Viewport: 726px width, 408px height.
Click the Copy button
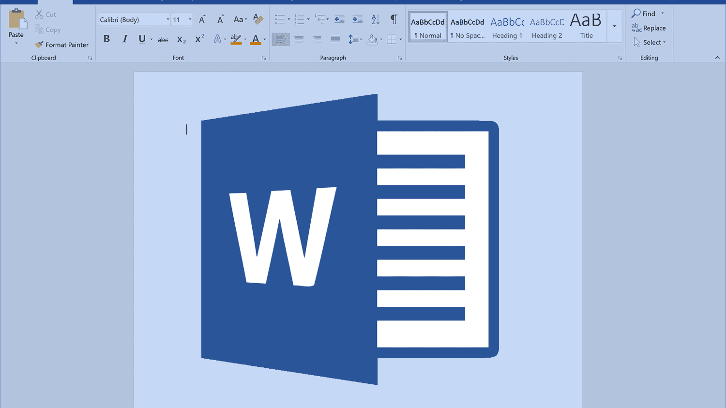[x=48, y=30]
